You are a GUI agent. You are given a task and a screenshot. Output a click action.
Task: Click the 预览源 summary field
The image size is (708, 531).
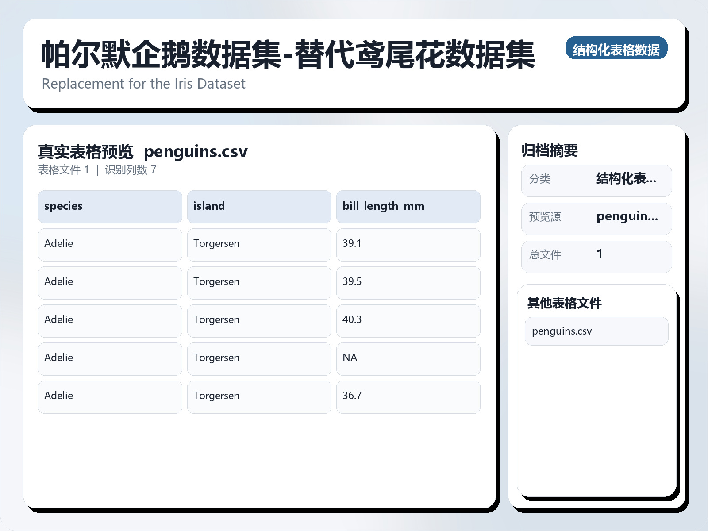click(596, 218)
